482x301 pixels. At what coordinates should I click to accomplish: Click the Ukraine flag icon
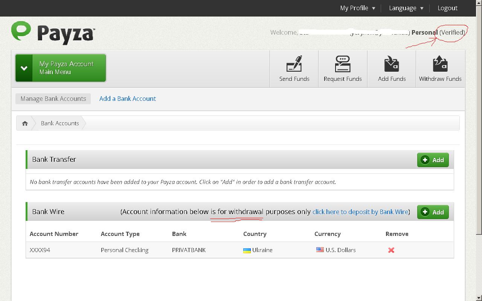(x=247, y=250)
